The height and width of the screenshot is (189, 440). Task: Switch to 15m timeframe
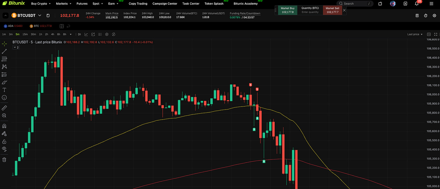coord(25,34)
